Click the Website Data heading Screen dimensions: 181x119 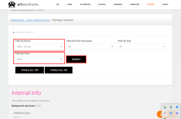22,113
